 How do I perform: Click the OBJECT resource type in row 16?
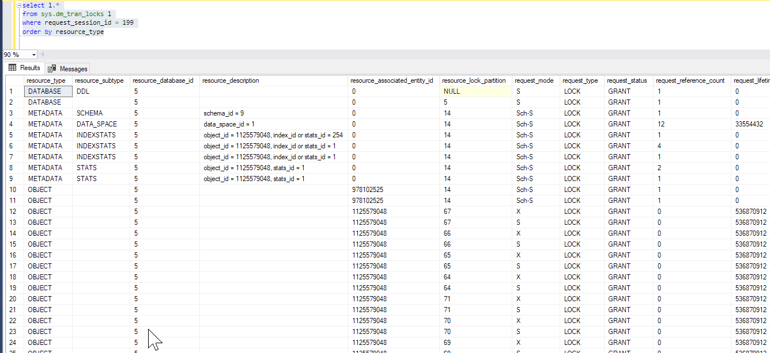click(48, 255)
